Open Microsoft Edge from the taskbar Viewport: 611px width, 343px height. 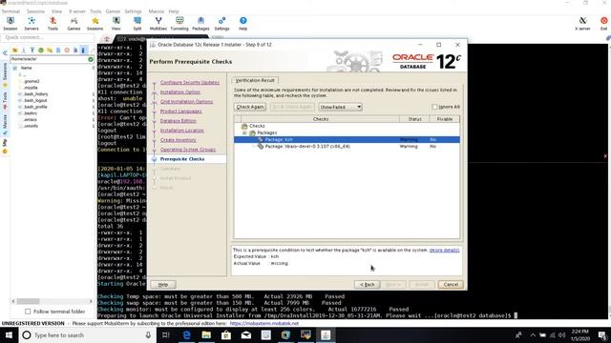[187, 334]
